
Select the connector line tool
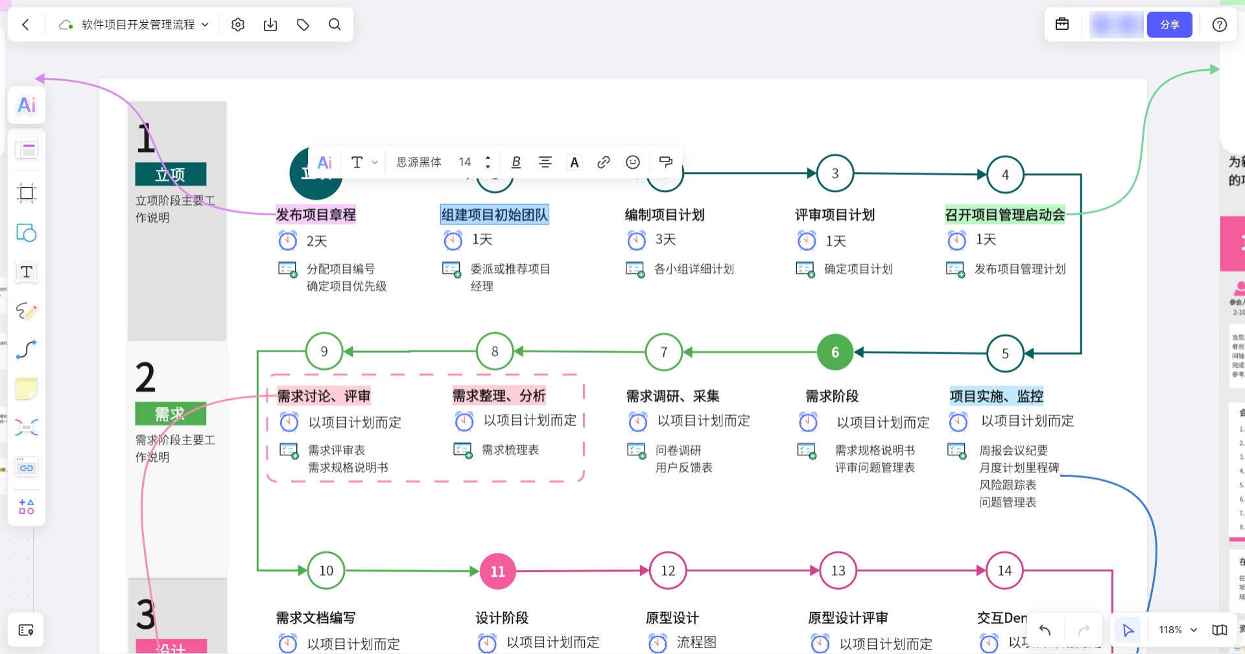tap(26, 350)
